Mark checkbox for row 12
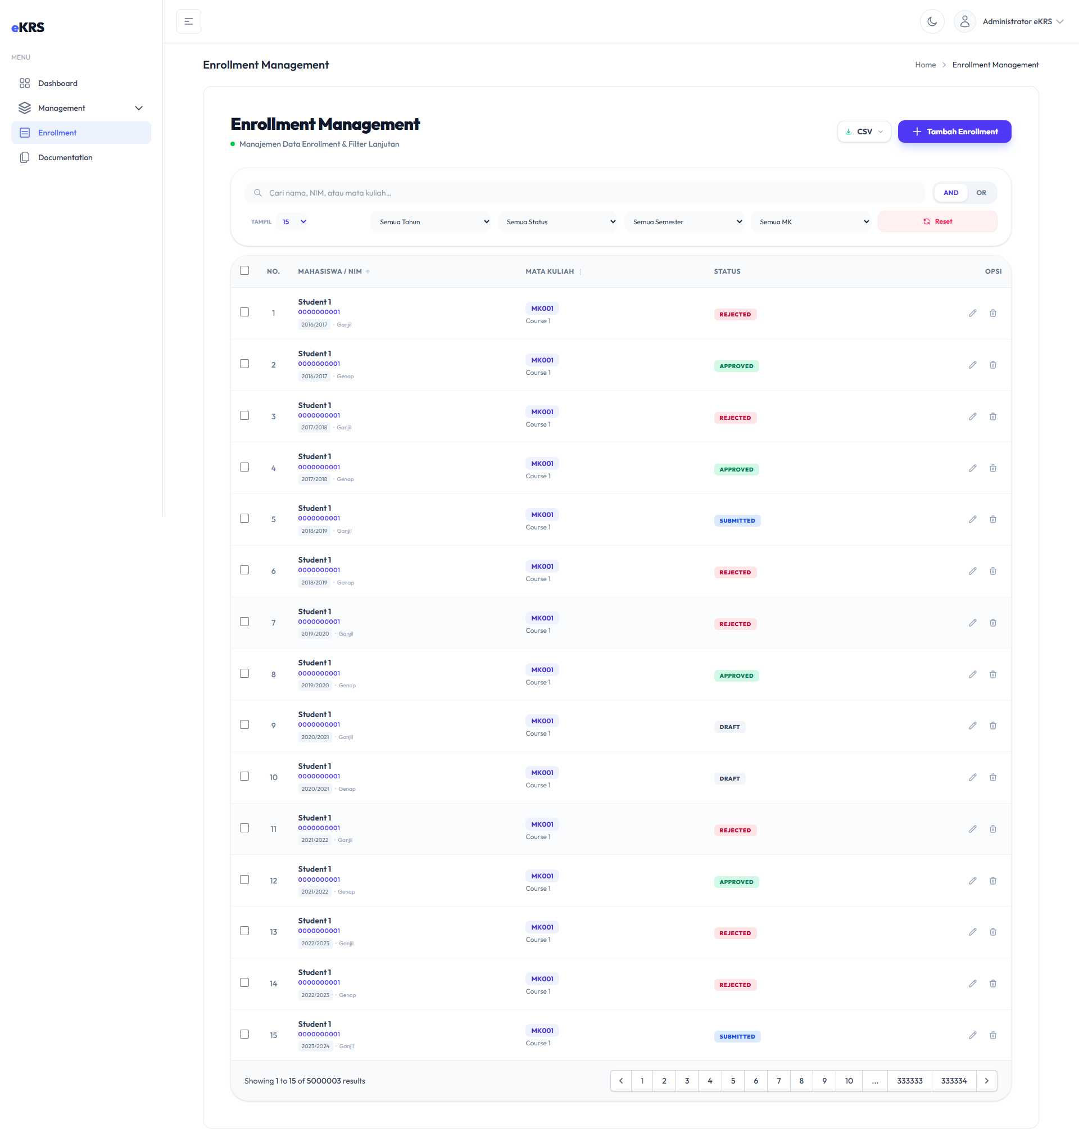Image resolution: width=1079 pixels, height=1142 pixels. point(244,880)
